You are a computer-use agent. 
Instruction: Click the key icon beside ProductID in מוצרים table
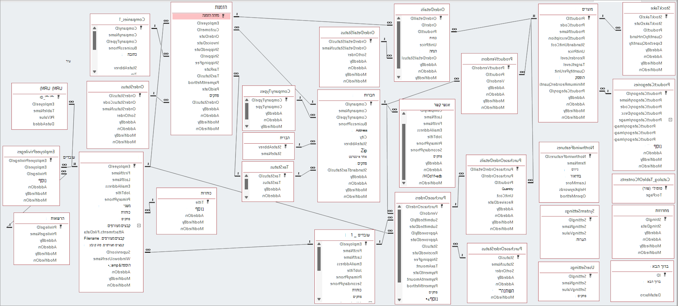(x=589, y=18)
